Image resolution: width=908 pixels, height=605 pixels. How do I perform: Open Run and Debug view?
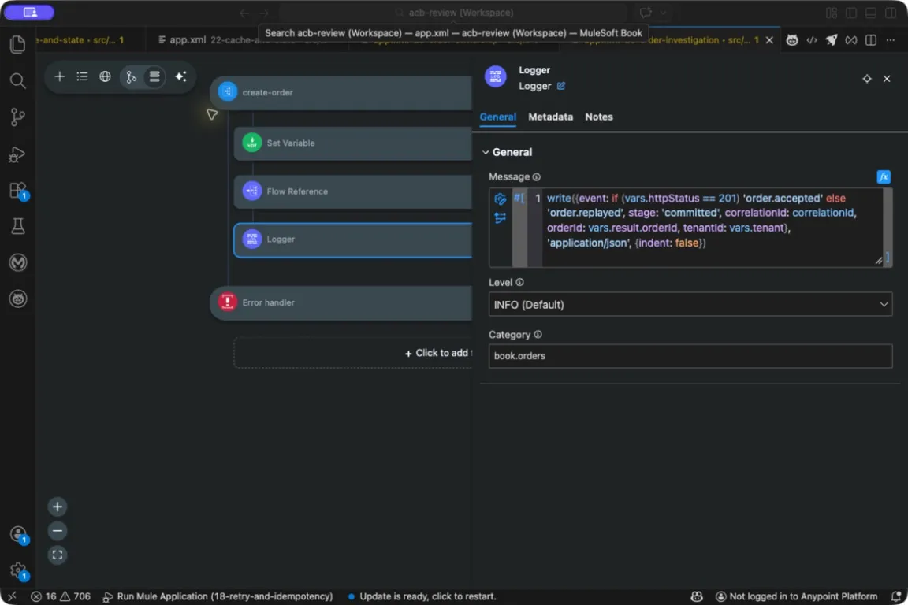coord(18,154)
